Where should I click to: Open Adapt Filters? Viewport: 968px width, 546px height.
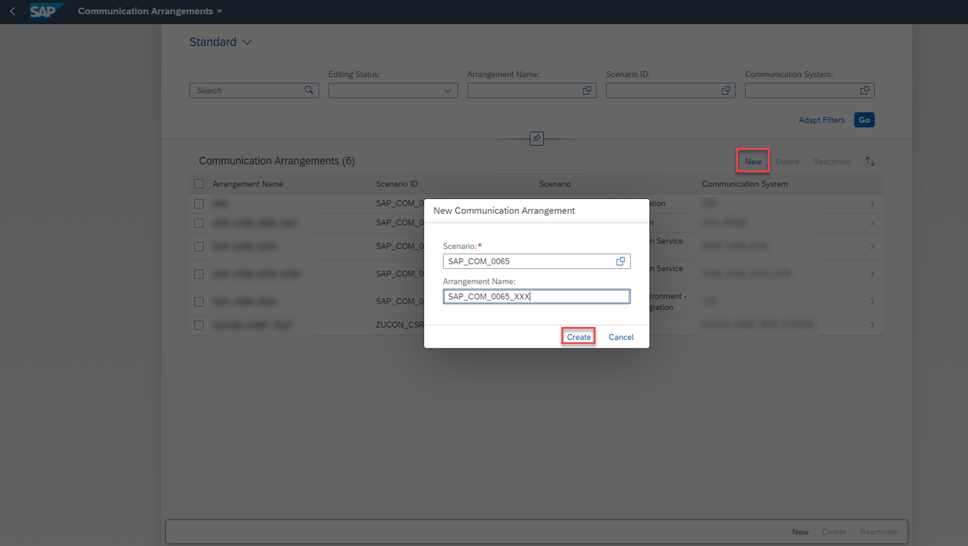(x=821, y=120)
